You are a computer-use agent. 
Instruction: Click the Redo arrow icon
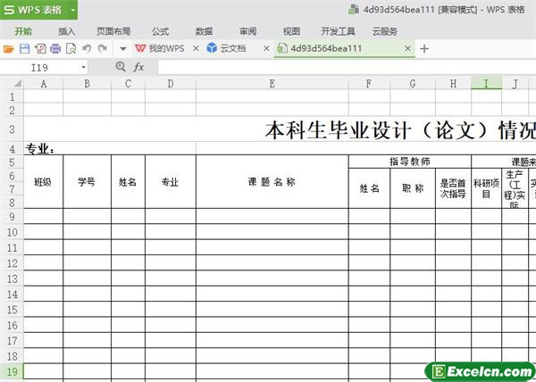click(x=103, y=48)
